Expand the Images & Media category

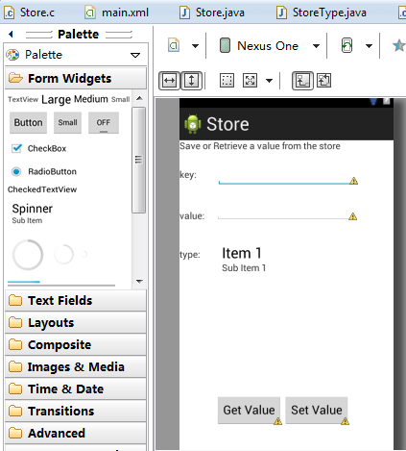pyautogui.click(x=76, y=367)
